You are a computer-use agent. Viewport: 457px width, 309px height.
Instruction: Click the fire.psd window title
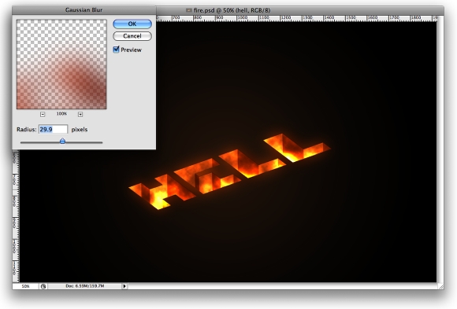[x=232, y=10]
